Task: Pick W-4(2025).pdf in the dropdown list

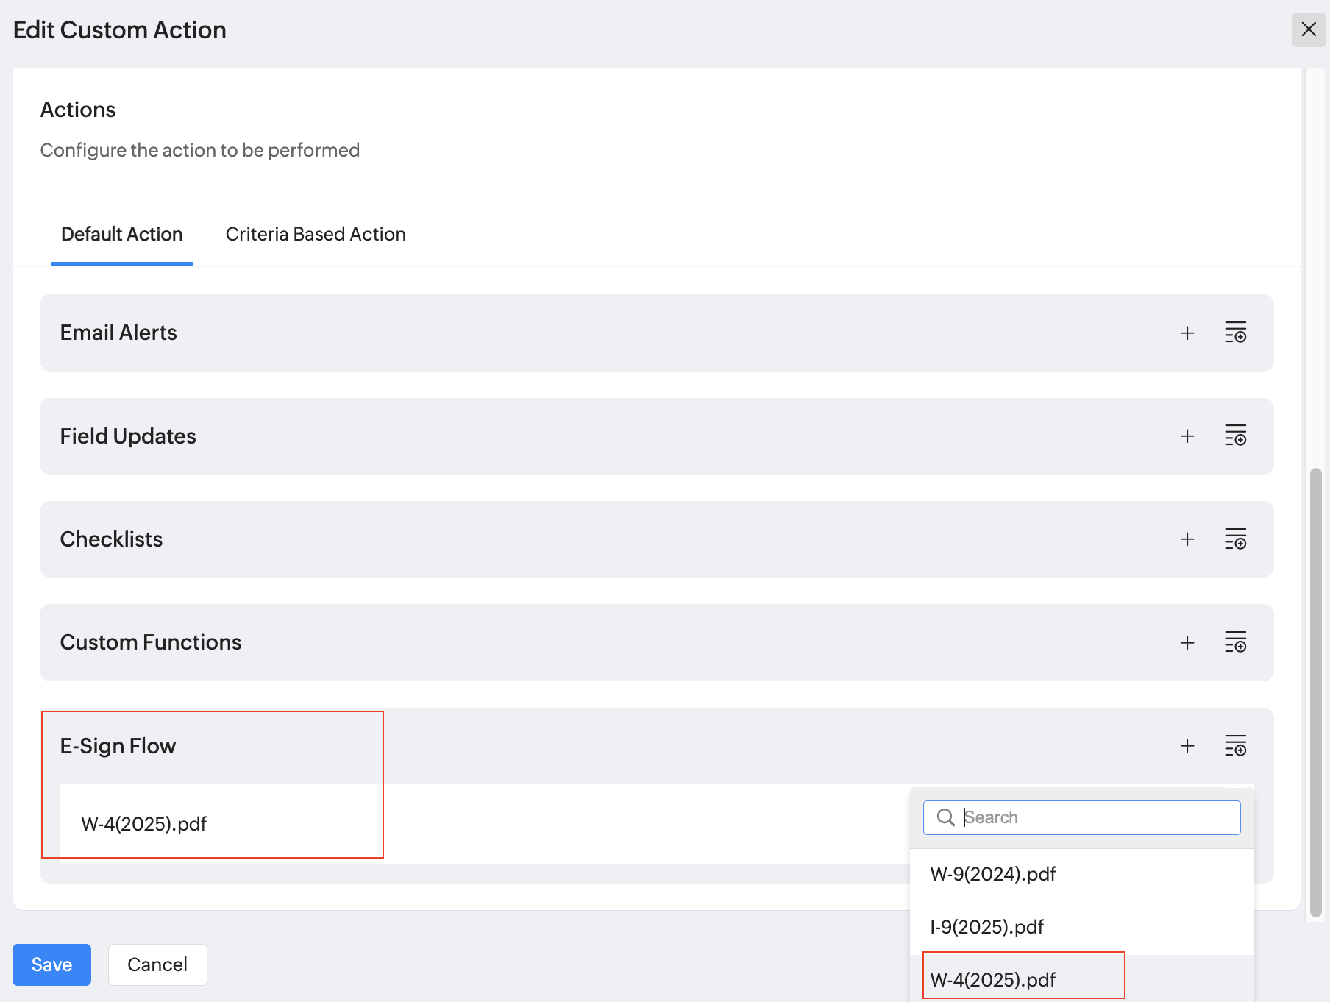Action: [x=993, y=980]
